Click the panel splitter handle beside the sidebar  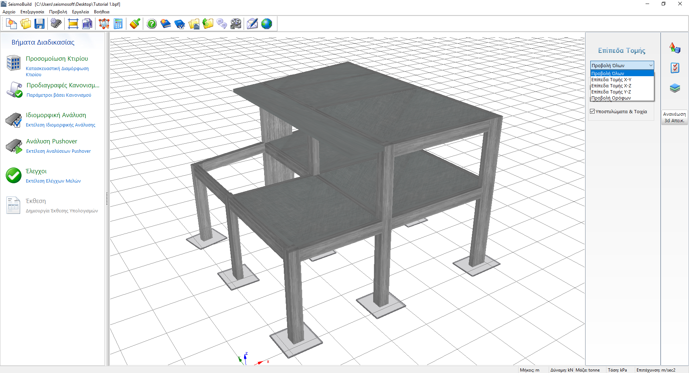(107, 199)
